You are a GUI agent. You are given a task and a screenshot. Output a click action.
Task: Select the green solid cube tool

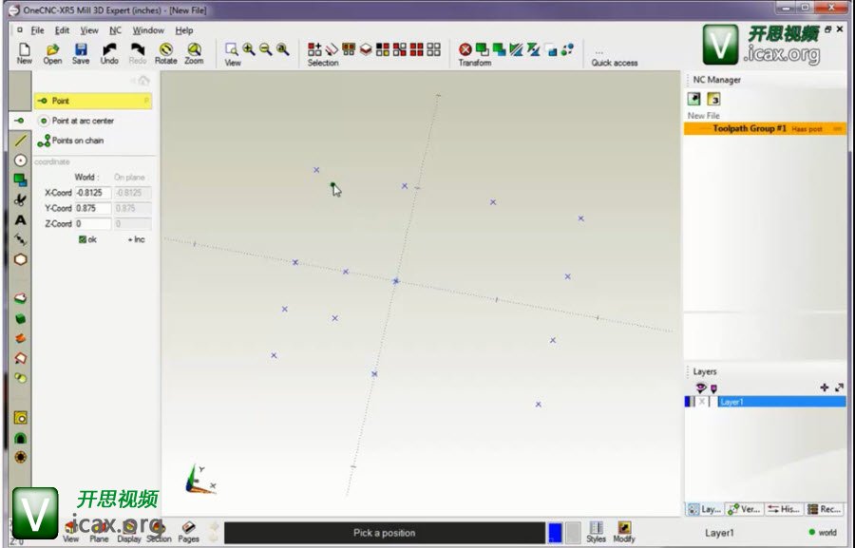click(x=20, y=319)
